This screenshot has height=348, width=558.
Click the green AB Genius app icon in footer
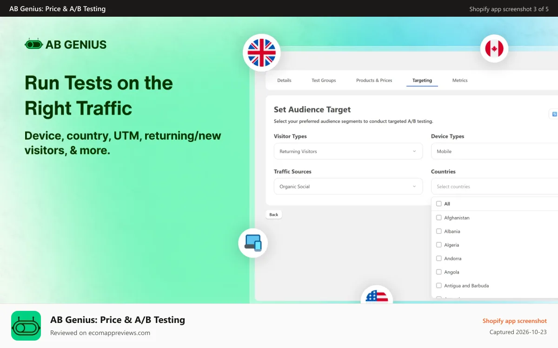[x=26, y=326]
